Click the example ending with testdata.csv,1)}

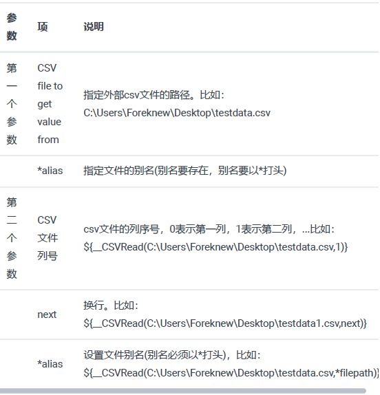tap(215, 247)
